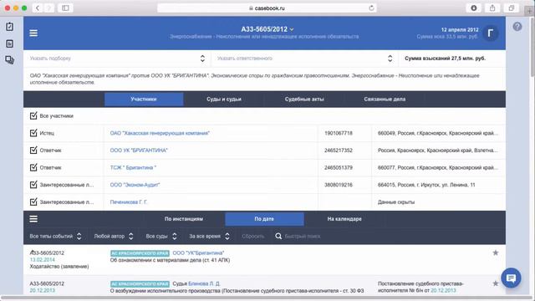
Task: Open the Любой автор filter
Action: tap(114, 236)
